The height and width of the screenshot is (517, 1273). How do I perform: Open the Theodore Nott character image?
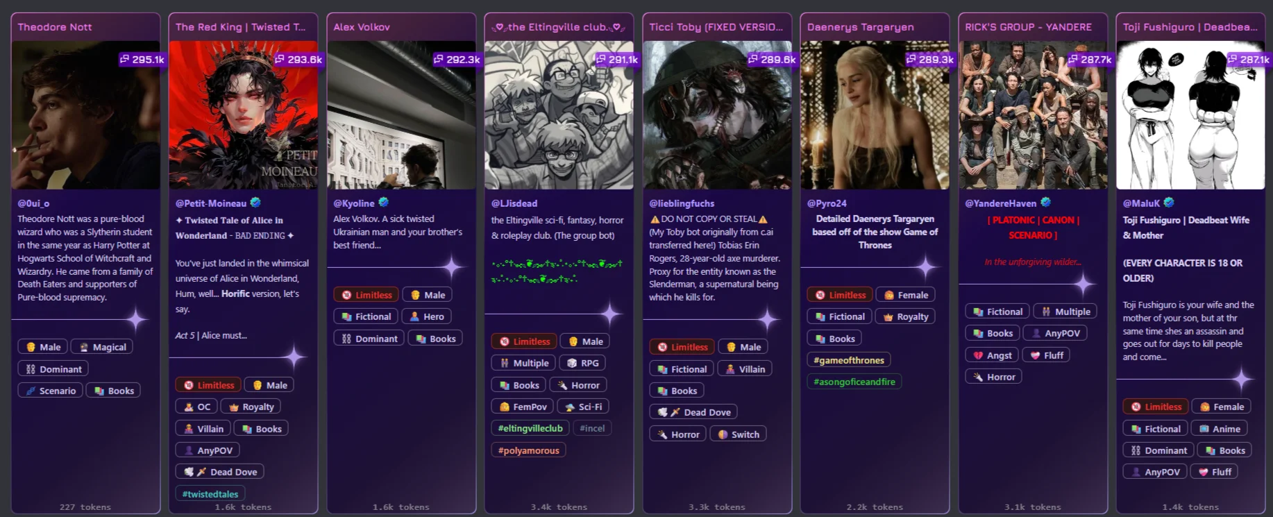85,115
